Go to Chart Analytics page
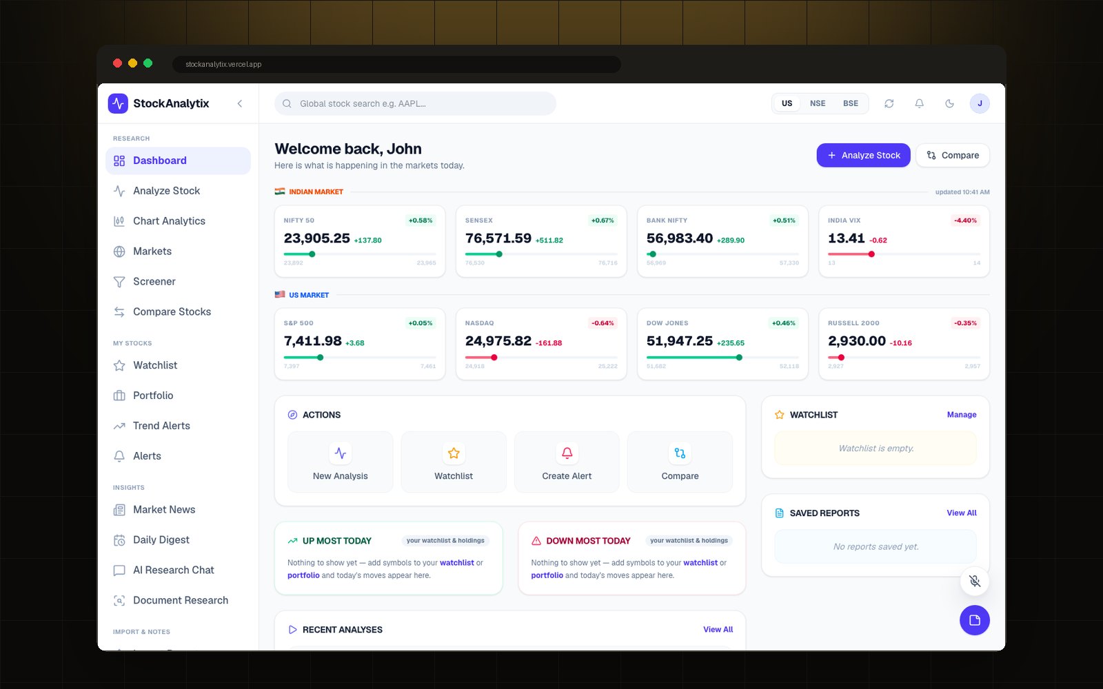The height and width of the screenshot is (689, 1103). (178, 221)
